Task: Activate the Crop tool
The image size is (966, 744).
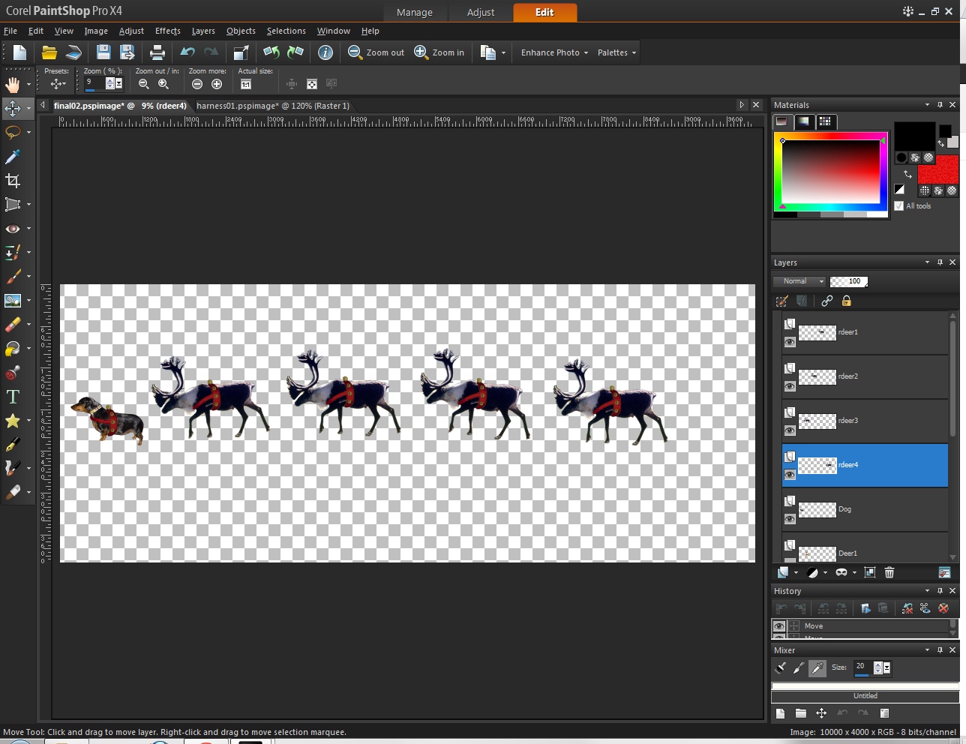Action: click(x=13, y=180)
